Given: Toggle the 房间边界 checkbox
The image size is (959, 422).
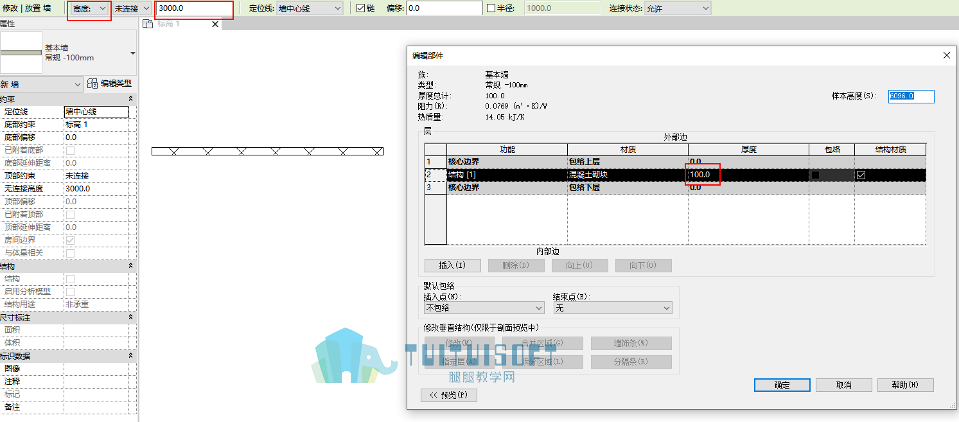Looking at the screenshot, I should 70,240.
